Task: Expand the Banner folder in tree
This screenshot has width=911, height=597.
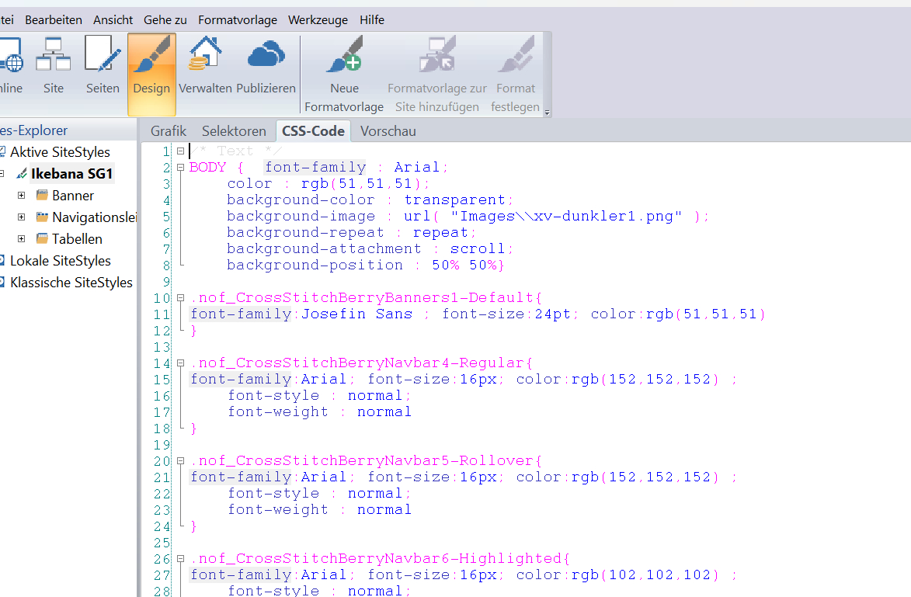Action: pyautogui.click(x=21, y=196)
